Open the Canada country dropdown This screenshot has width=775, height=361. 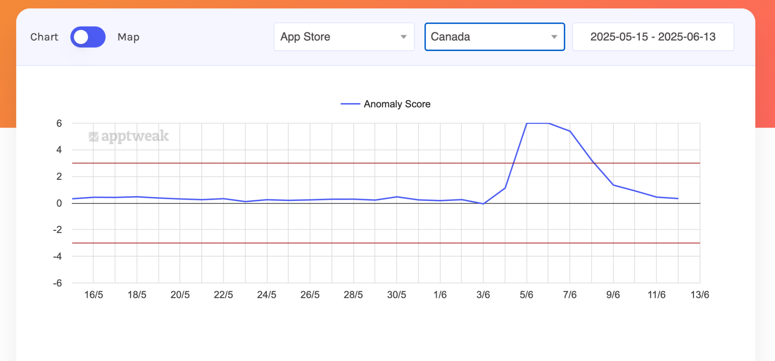pyautogui.click(x=495, y=37)
